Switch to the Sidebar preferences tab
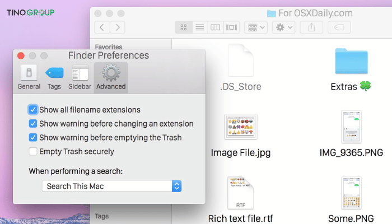The image size is (392, 224). click(x=80, y=77)
